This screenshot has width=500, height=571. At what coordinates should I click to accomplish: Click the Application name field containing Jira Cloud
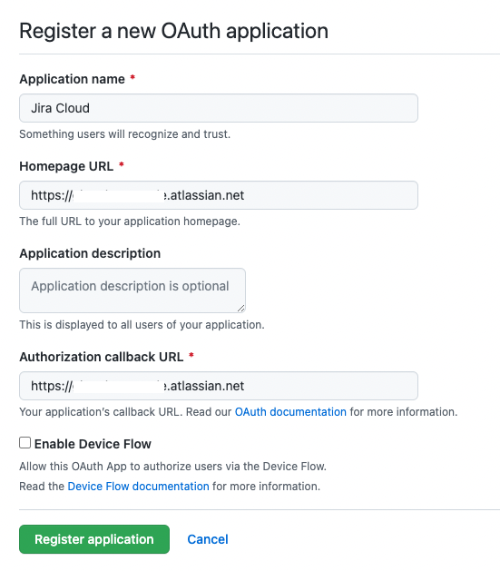click(x=219, y=108)
